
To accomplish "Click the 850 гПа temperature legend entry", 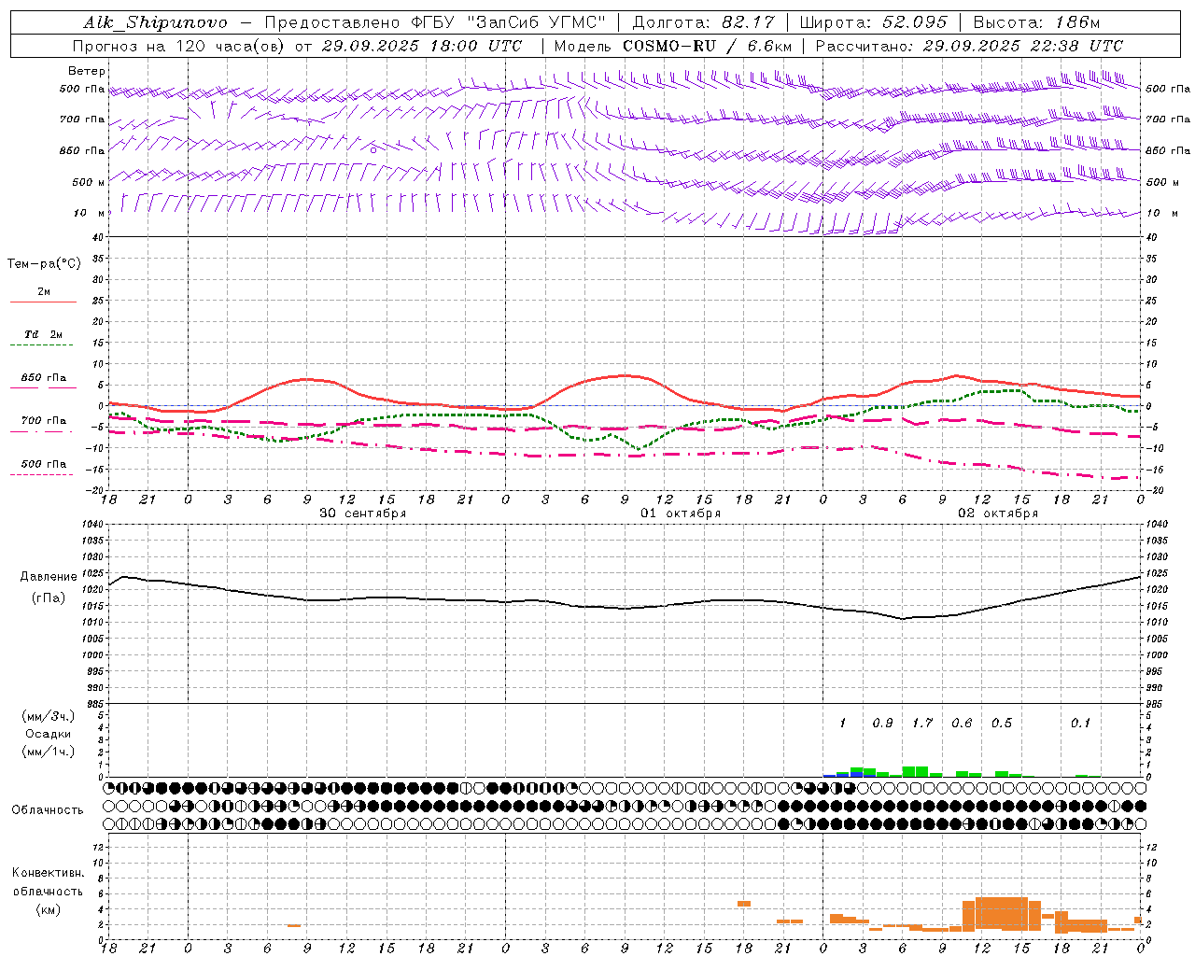I will click(44, 378).
